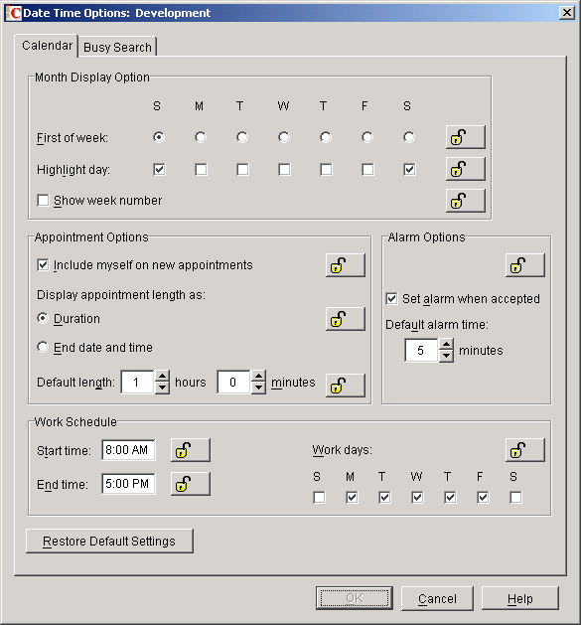Screen dimensions: 581x625
Task: Close the Date Time Options dialog
Action: pyautogui.click(x=567, y=13)
